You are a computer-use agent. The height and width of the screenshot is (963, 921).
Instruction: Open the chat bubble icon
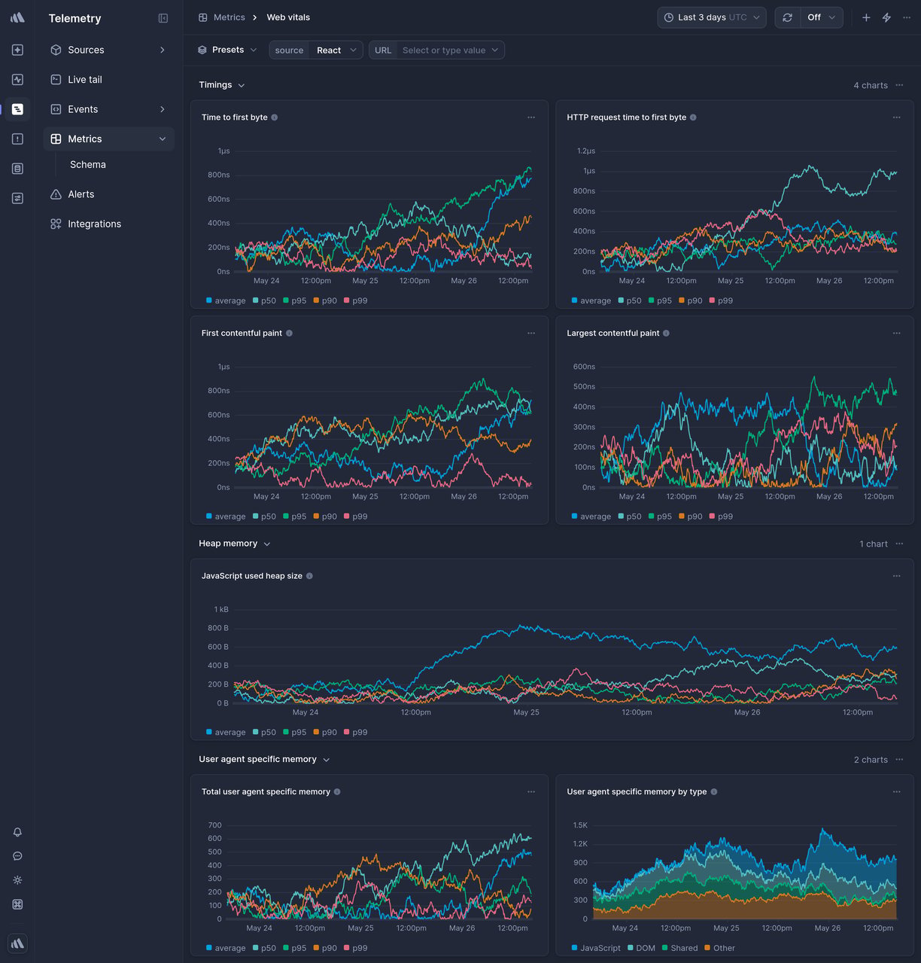(x=17, y=856)
